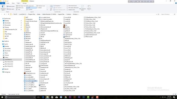177x99 pixels.
Task: Switch to the Share ribbon tab
Action: tap(13, 3)
